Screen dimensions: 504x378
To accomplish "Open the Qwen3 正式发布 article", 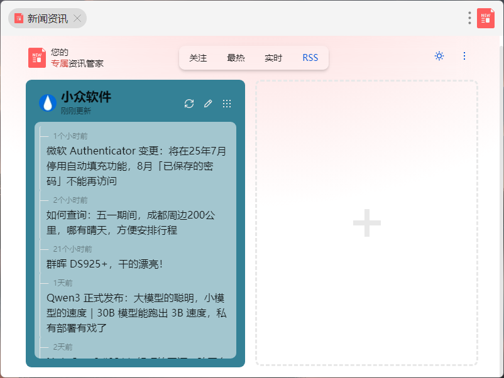I will tap(136, 313).
